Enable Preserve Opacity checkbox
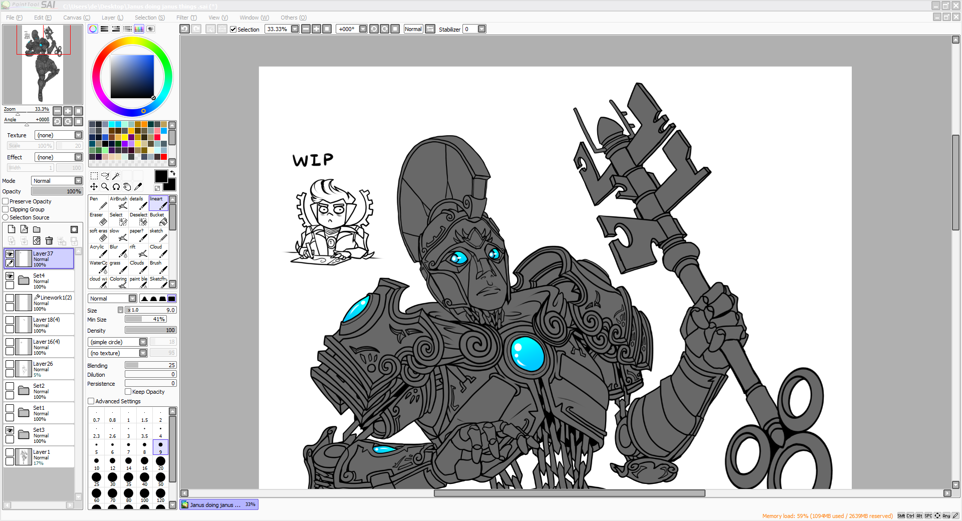The height and width of the screenshot is (521, 962). [6, 201]
